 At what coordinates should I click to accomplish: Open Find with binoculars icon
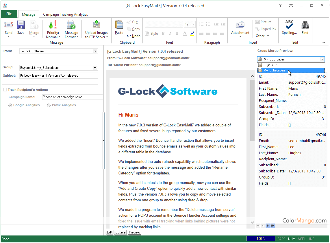click(x=305, y=25)
